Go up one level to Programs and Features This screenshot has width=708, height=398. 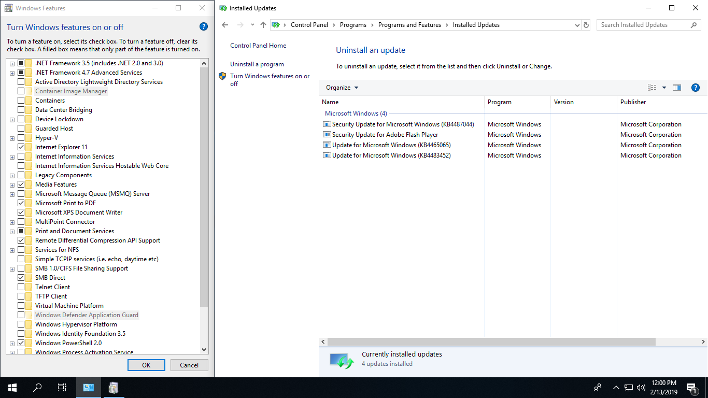tap(263, 25)
